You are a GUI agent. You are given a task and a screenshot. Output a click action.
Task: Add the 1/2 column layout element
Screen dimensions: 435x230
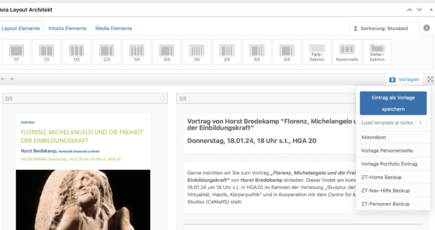47,52
